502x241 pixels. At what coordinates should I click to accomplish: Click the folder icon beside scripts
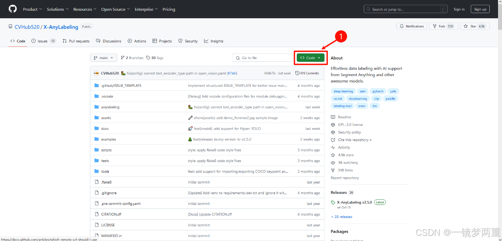coord(96,150)
